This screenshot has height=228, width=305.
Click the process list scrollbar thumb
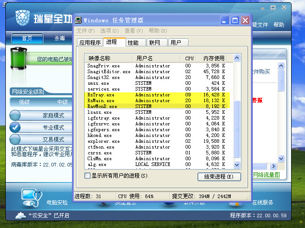[x=237, y=129]
